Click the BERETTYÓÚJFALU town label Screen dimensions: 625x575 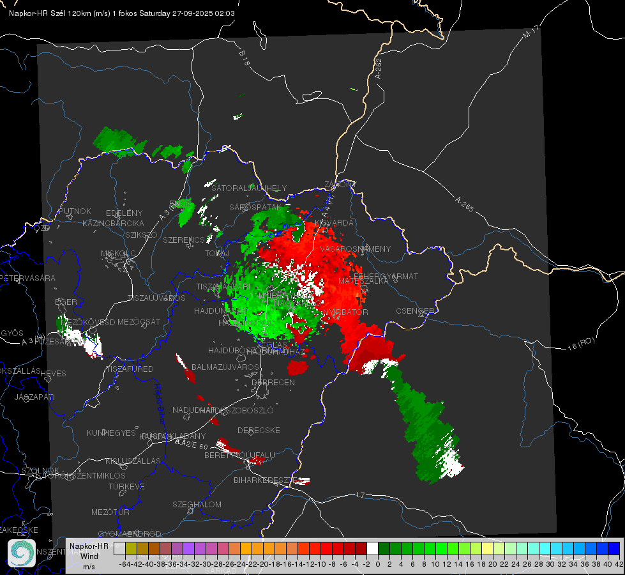[239, 455]
